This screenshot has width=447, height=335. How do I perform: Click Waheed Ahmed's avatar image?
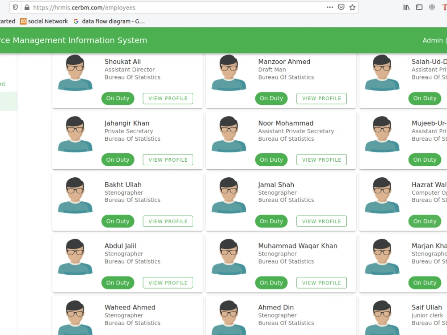(75, 318)
